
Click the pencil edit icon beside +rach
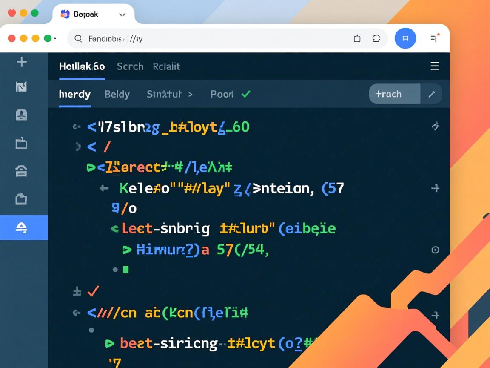pyautogui.click(x=431, y=94)
